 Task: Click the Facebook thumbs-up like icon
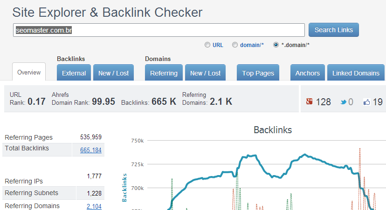[x=366, y=102]
